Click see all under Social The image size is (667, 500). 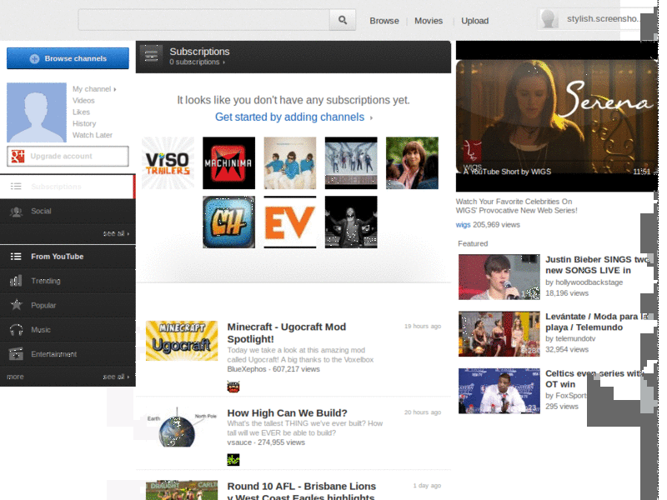tap(116, 233)
